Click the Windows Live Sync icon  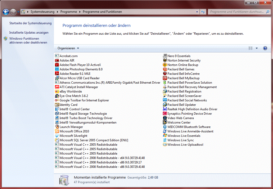pyautogui.click(x=165, y=140)
